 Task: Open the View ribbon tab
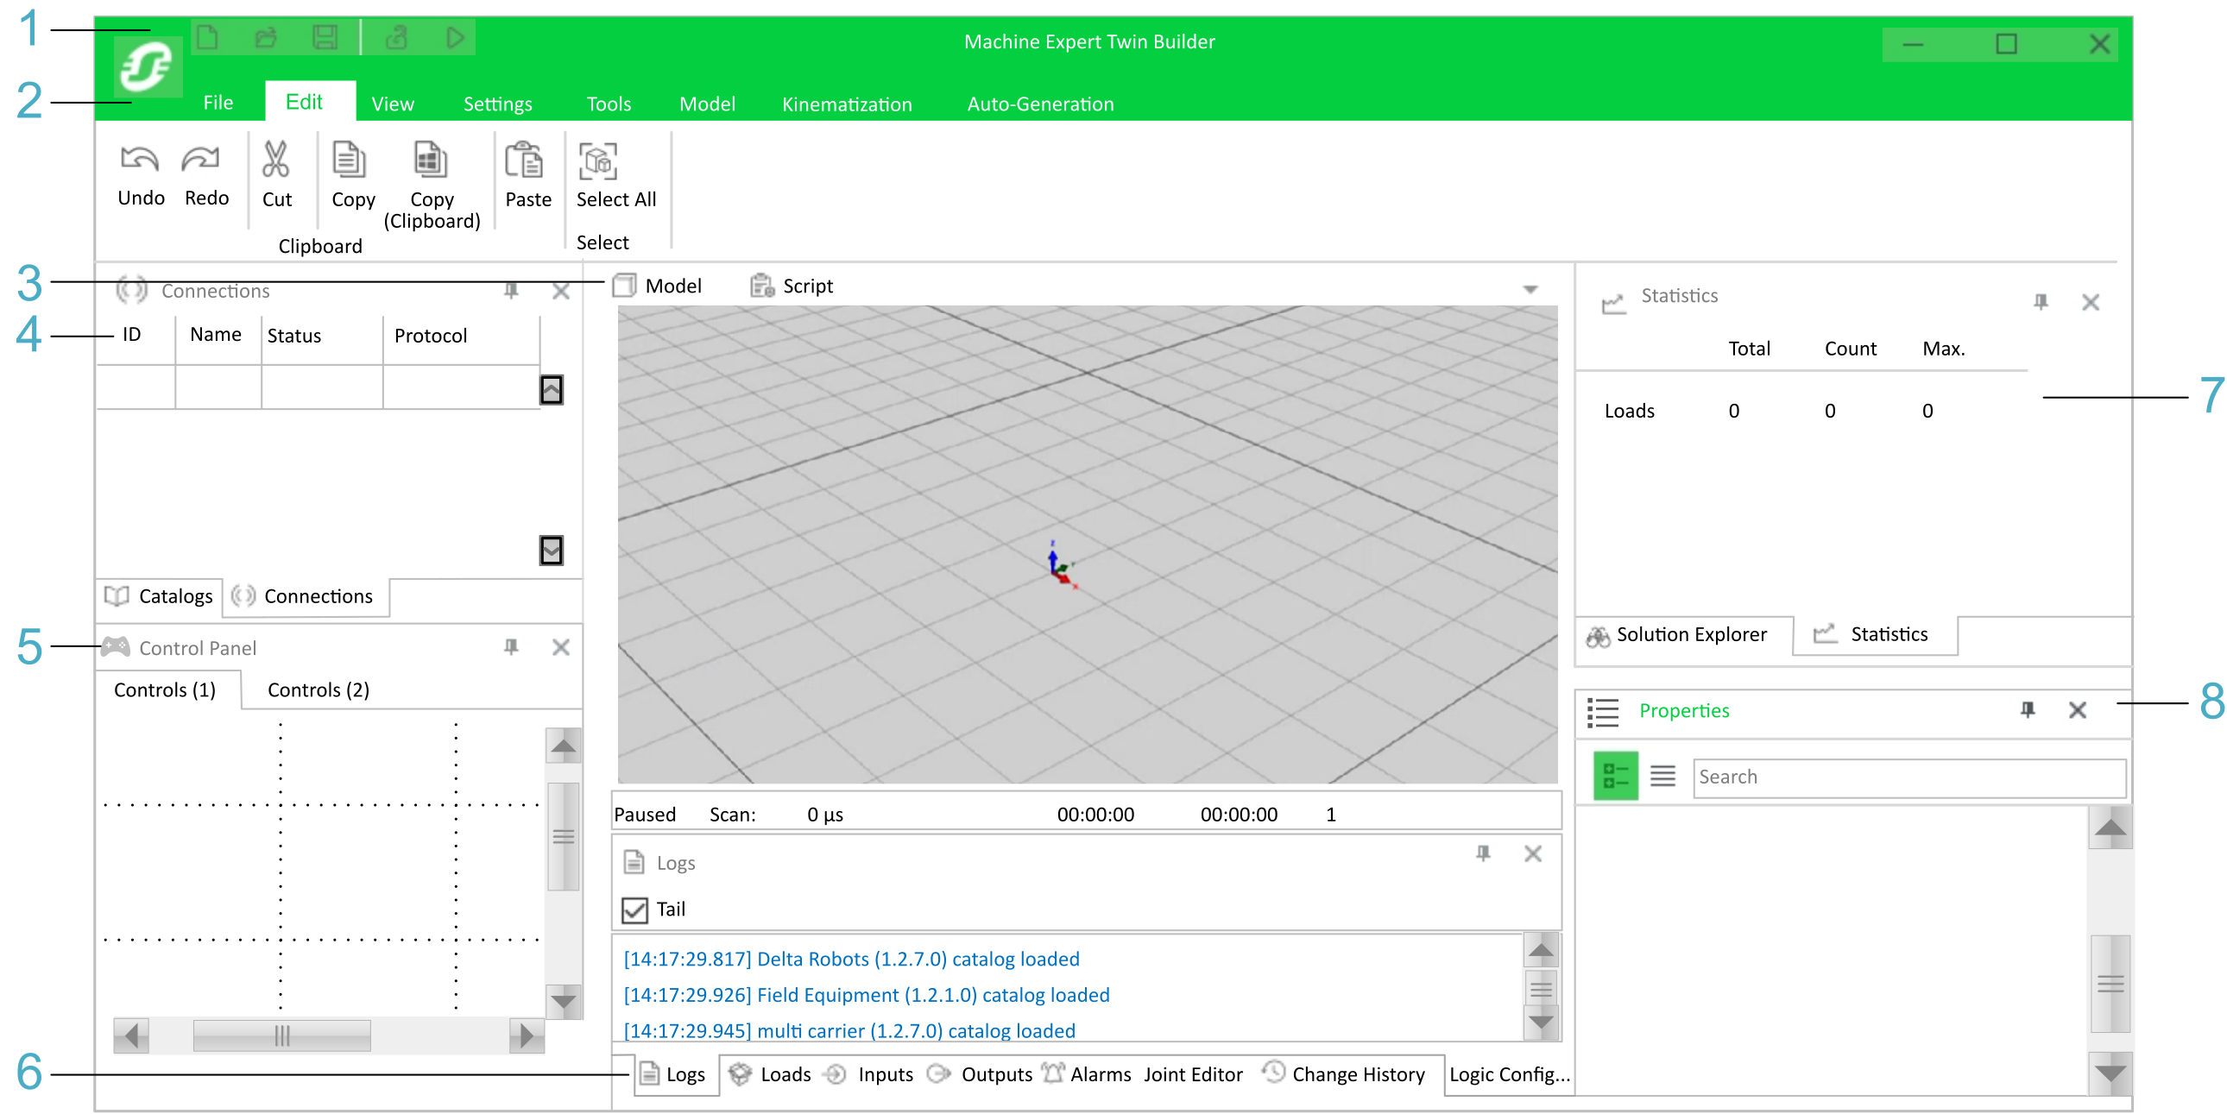pyautogui.click(x=393, y=104)
